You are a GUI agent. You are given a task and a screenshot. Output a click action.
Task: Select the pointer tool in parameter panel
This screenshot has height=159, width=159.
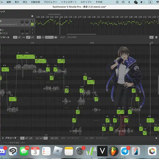click(22, 138)
